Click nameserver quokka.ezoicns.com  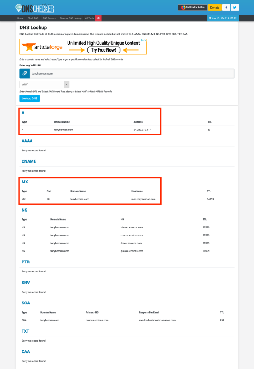point(132,251)
